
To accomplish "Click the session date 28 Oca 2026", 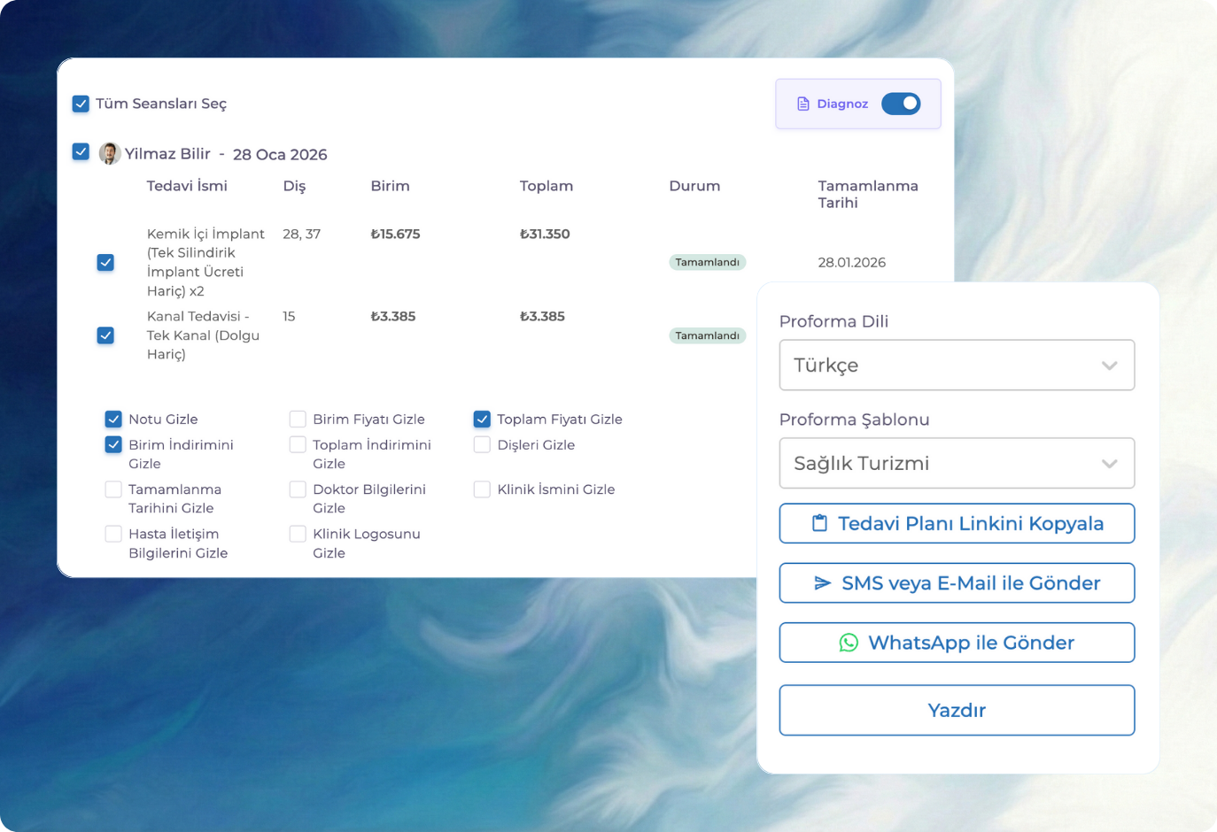I will (280, 154).
